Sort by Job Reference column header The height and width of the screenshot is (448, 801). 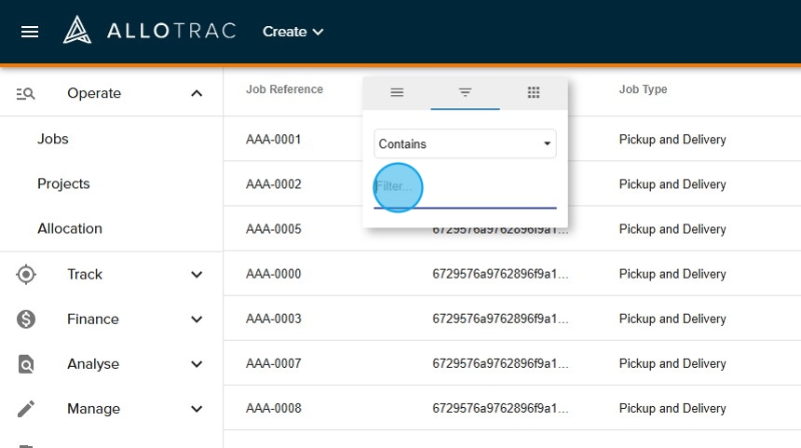coord(284,89)
